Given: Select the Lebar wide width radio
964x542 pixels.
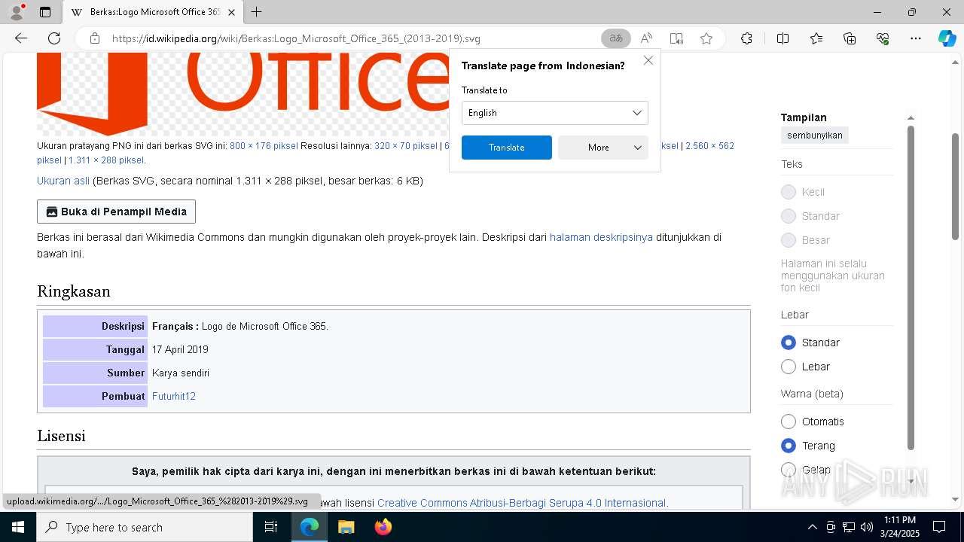Looking at the screenshot, I should tap(789, 367).
